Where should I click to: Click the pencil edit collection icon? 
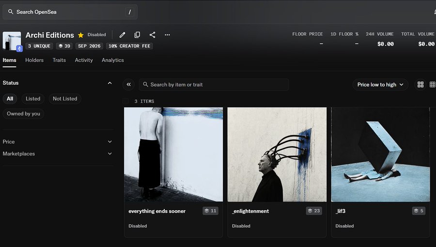pyautogui.click(x=123, y=35)
